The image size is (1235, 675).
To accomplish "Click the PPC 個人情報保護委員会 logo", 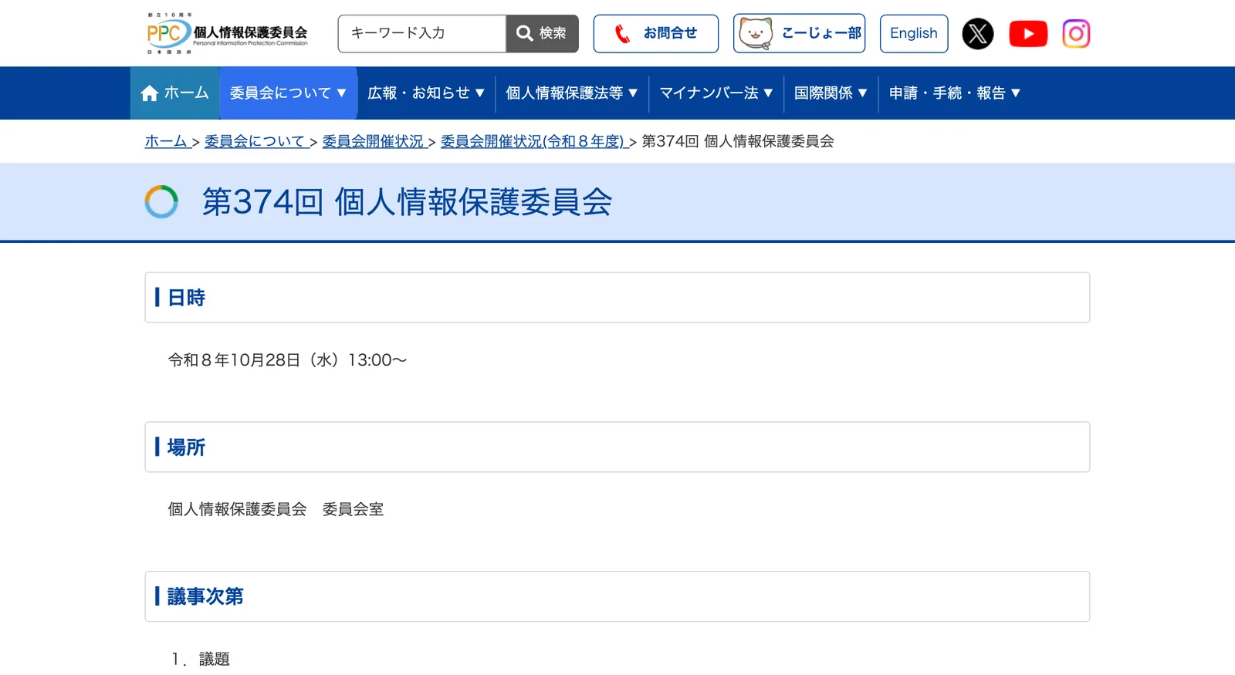I will tap(227, 33).
